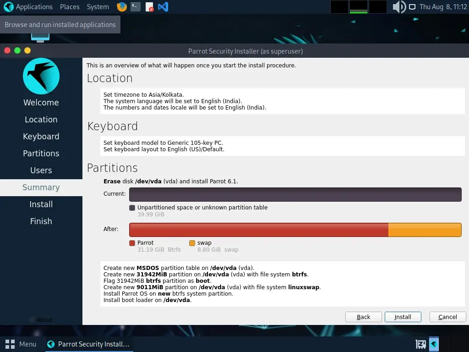
Task: Click the Parrot logo in the installer sidebar
Action: (41, 76)
